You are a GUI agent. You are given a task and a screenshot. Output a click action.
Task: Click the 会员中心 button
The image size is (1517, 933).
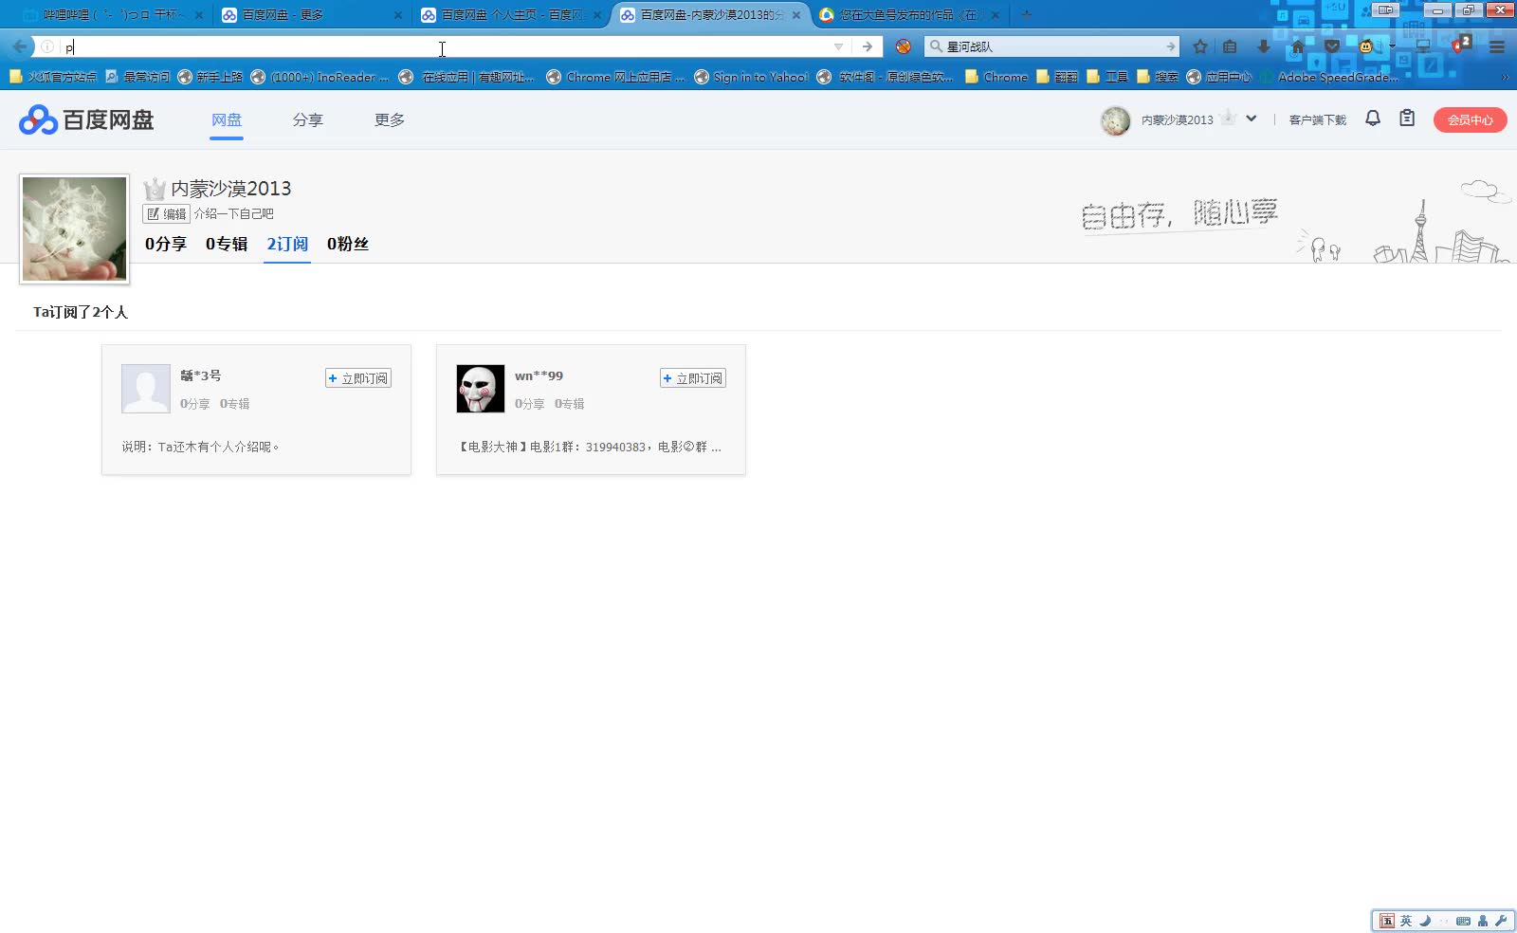pyautogui.click(x=1470, y=119)
